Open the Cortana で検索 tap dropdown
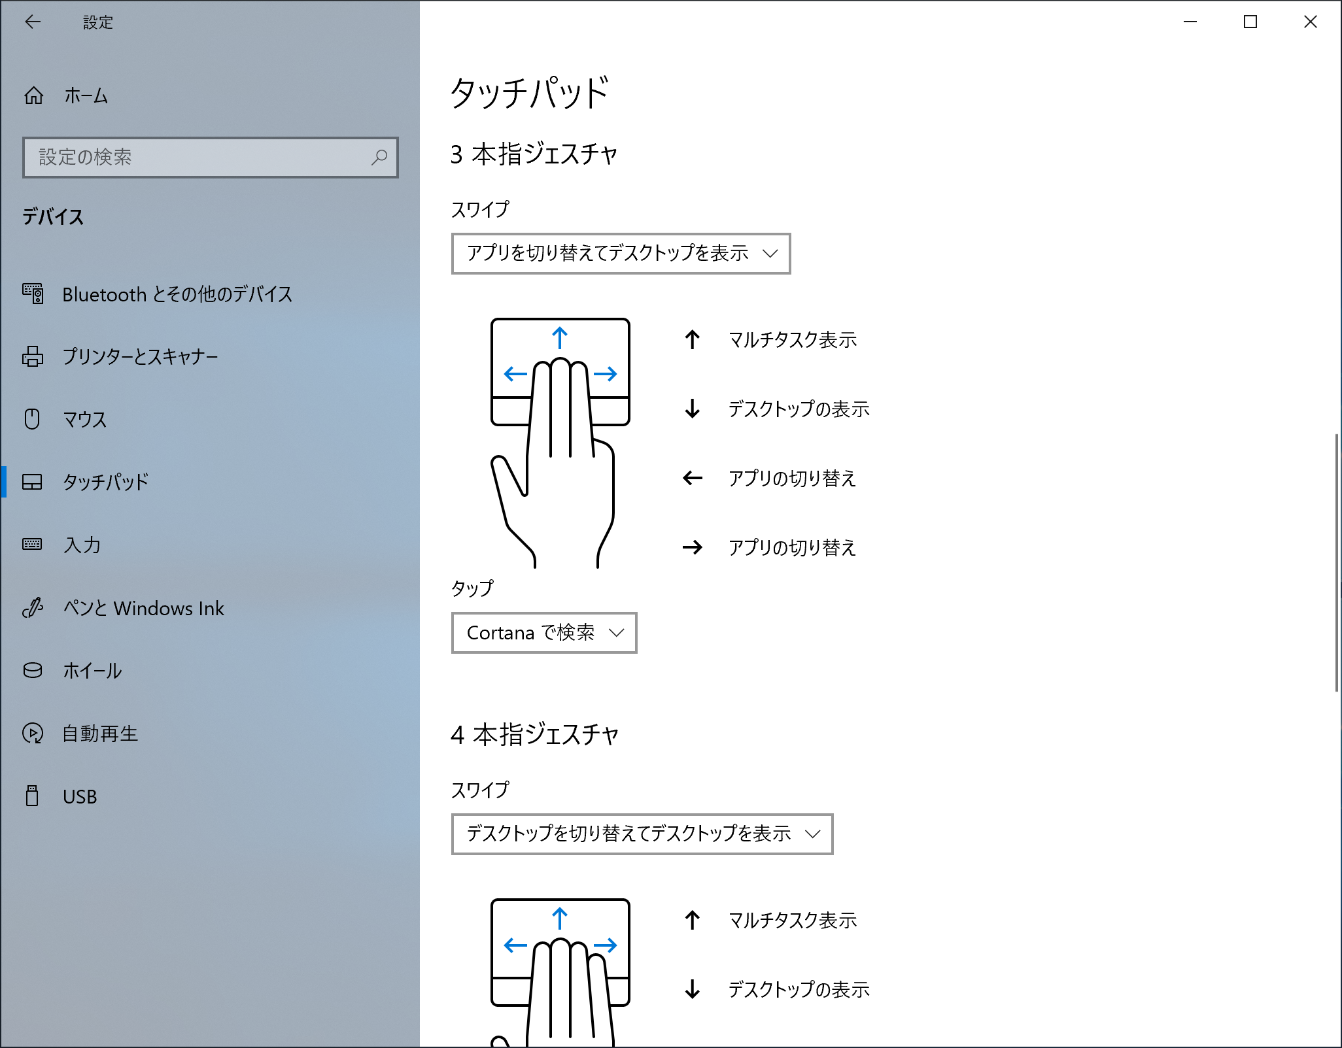1342x1048 pixels. tap(543, 632)
